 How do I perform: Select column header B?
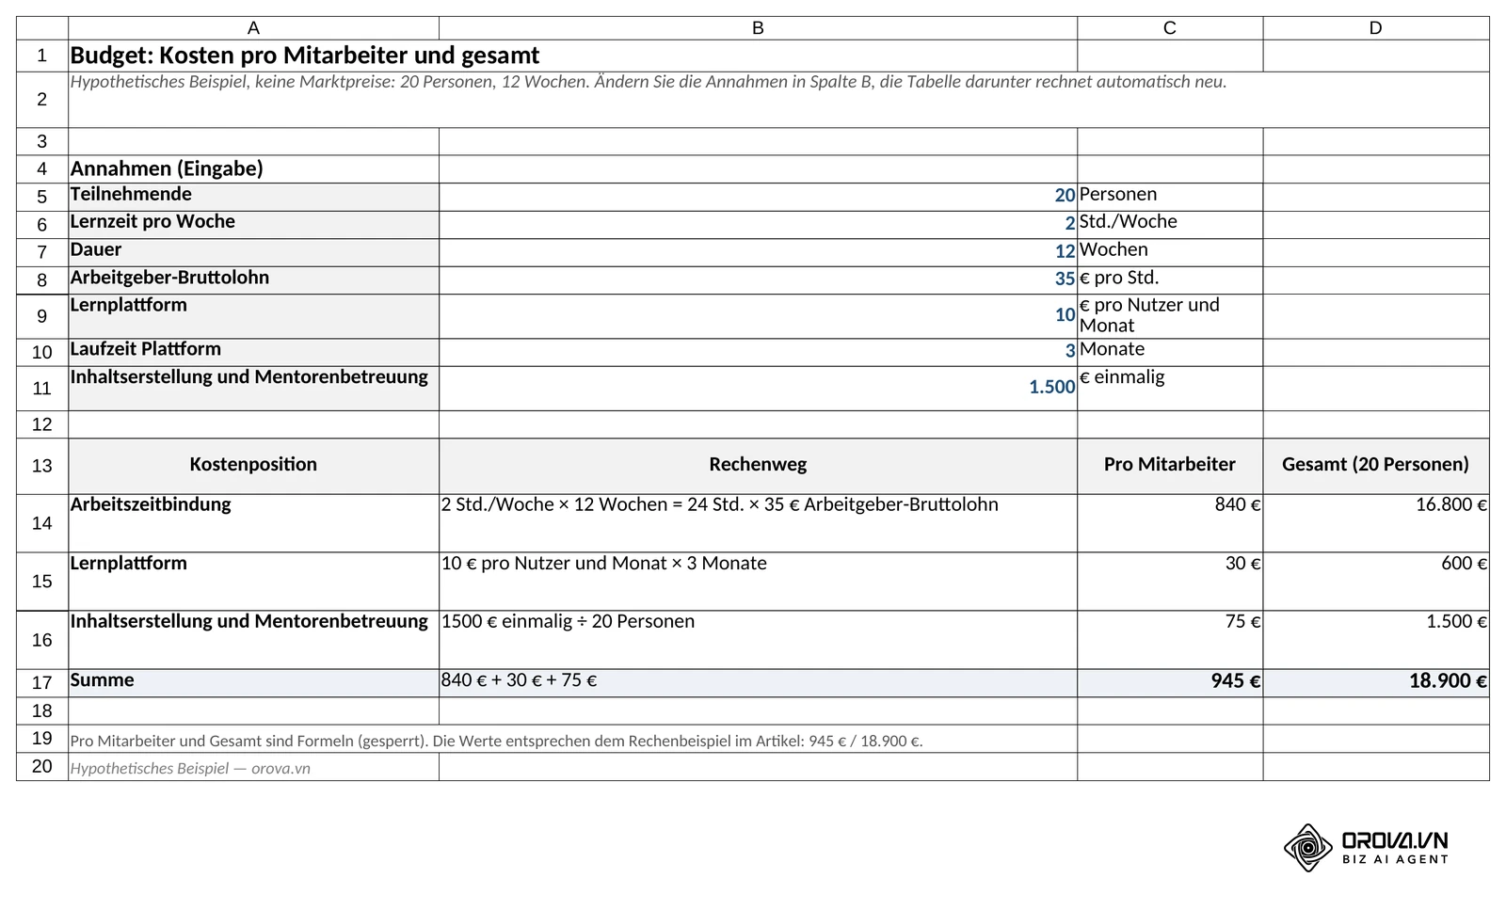click(x=758, y=28)
